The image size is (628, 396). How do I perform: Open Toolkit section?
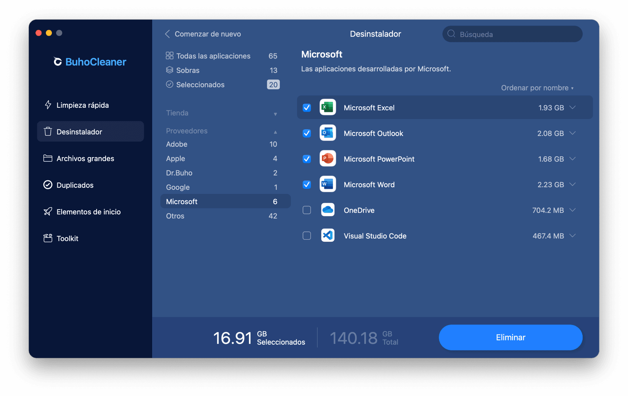(x=90, y=238)
